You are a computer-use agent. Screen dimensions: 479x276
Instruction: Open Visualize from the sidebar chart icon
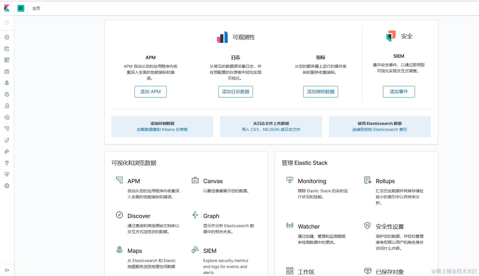(7, 49)
